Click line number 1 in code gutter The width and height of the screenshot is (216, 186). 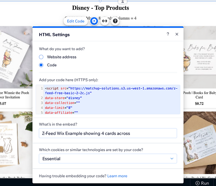(42, 88)
